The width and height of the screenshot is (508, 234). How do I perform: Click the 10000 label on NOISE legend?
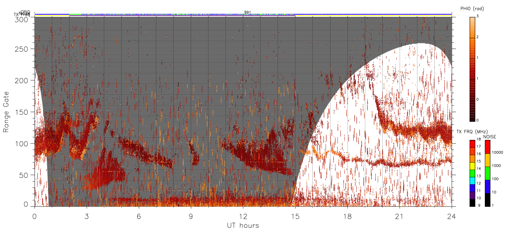[497, 152]
